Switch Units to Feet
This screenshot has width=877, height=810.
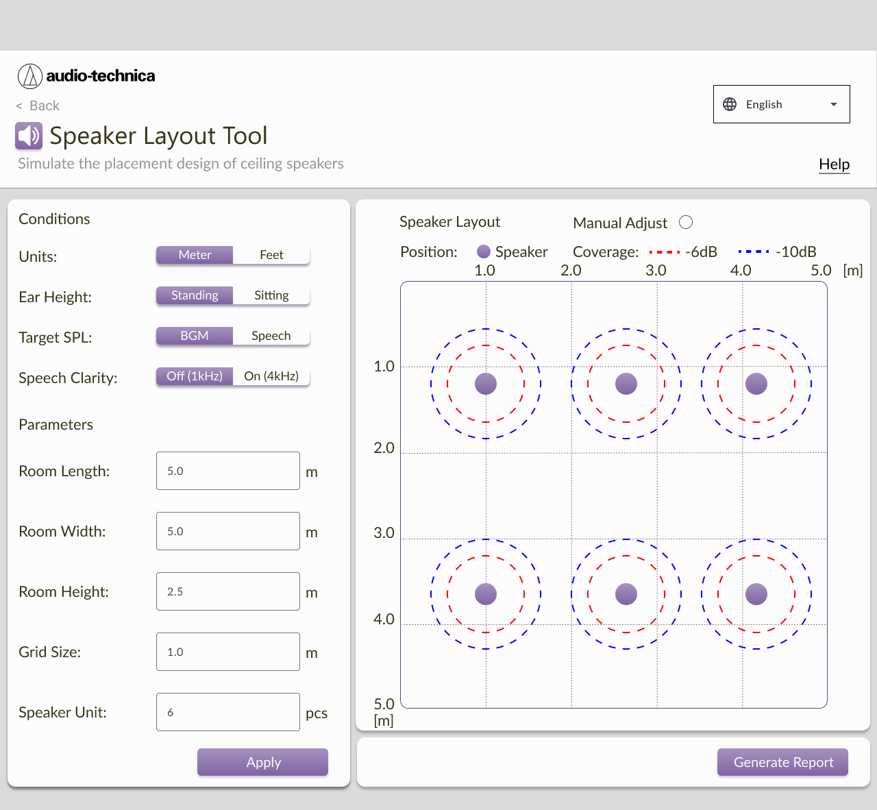point(271,255)
